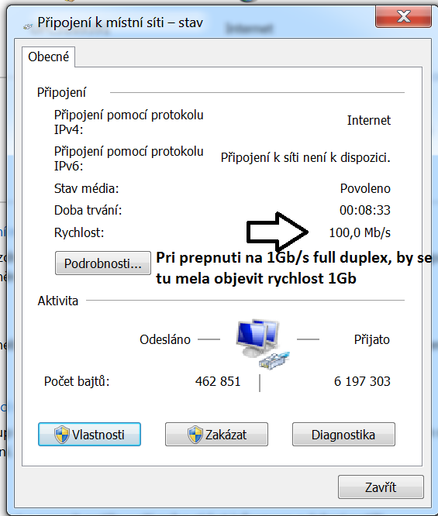Click the window title 'Připojení k místní síti – stav'

tap(120, 22)
